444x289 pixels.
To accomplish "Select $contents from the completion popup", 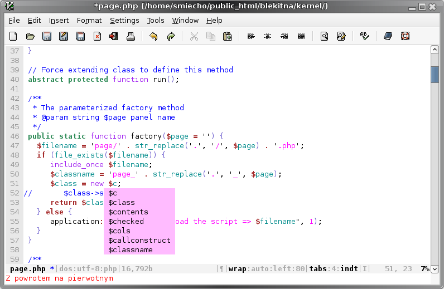I will click(x=139, y=212).
